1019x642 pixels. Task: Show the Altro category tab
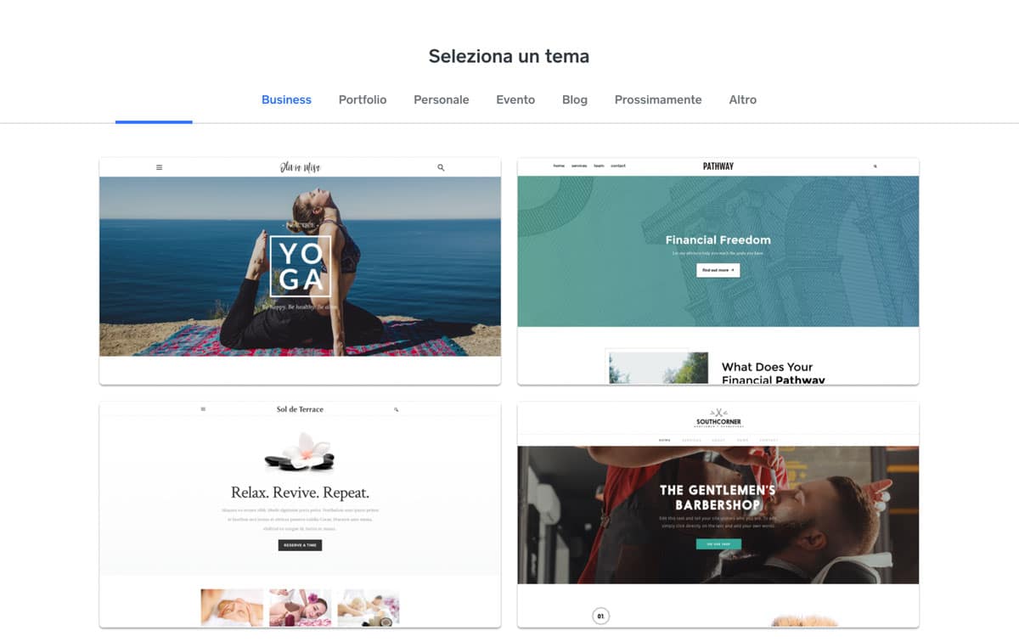click(x=743, y=99)
